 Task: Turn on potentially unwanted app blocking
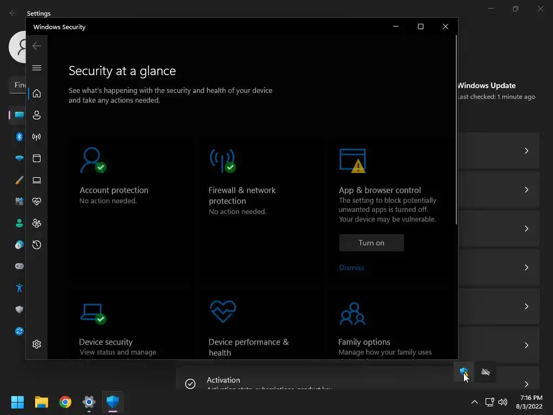click(x=372, y=243)
